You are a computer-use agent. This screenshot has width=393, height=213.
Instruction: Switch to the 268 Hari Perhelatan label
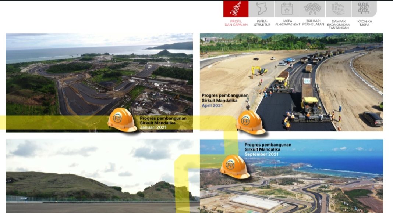[313, 23]
